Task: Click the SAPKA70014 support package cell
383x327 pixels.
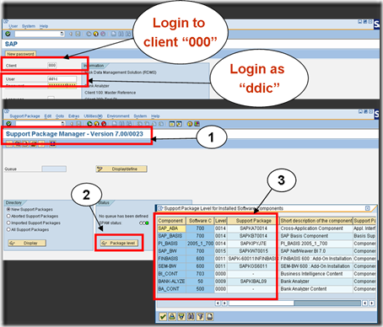Action: click(x=253, y=228)
